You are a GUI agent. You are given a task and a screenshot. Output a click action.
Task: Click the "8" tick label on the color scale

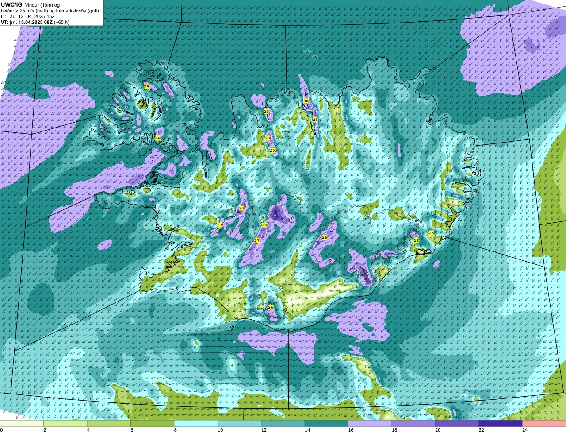[175, 430]
